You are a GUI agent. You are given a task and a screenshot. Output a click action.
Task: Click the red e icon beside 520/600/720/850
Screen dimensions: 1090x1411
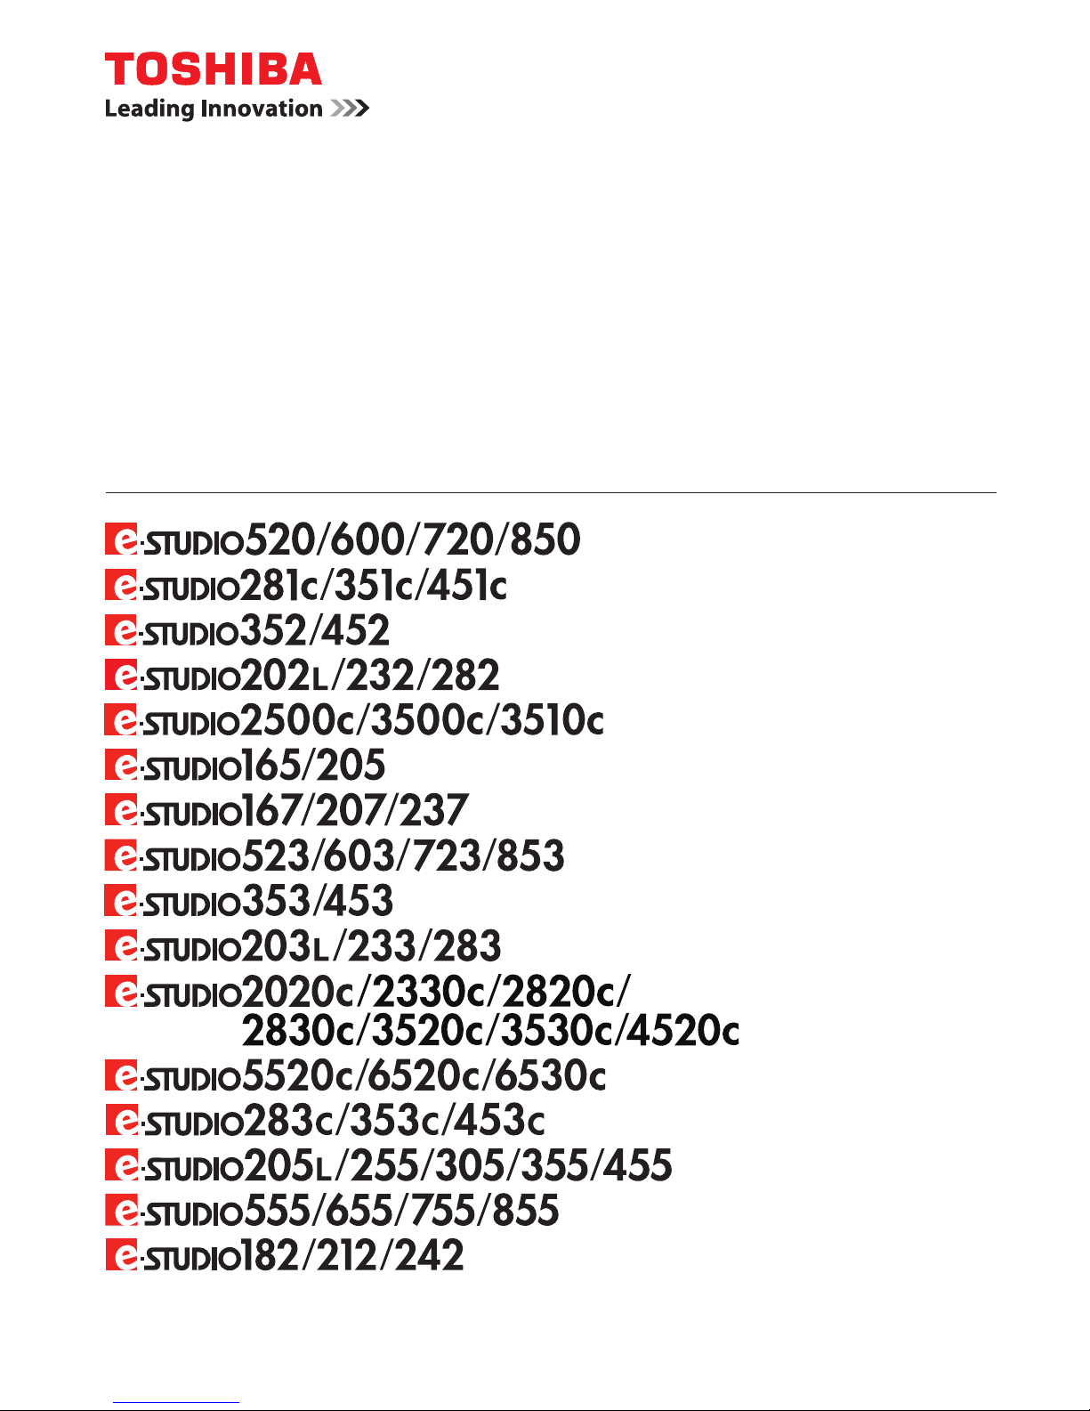tap(120, 540)
